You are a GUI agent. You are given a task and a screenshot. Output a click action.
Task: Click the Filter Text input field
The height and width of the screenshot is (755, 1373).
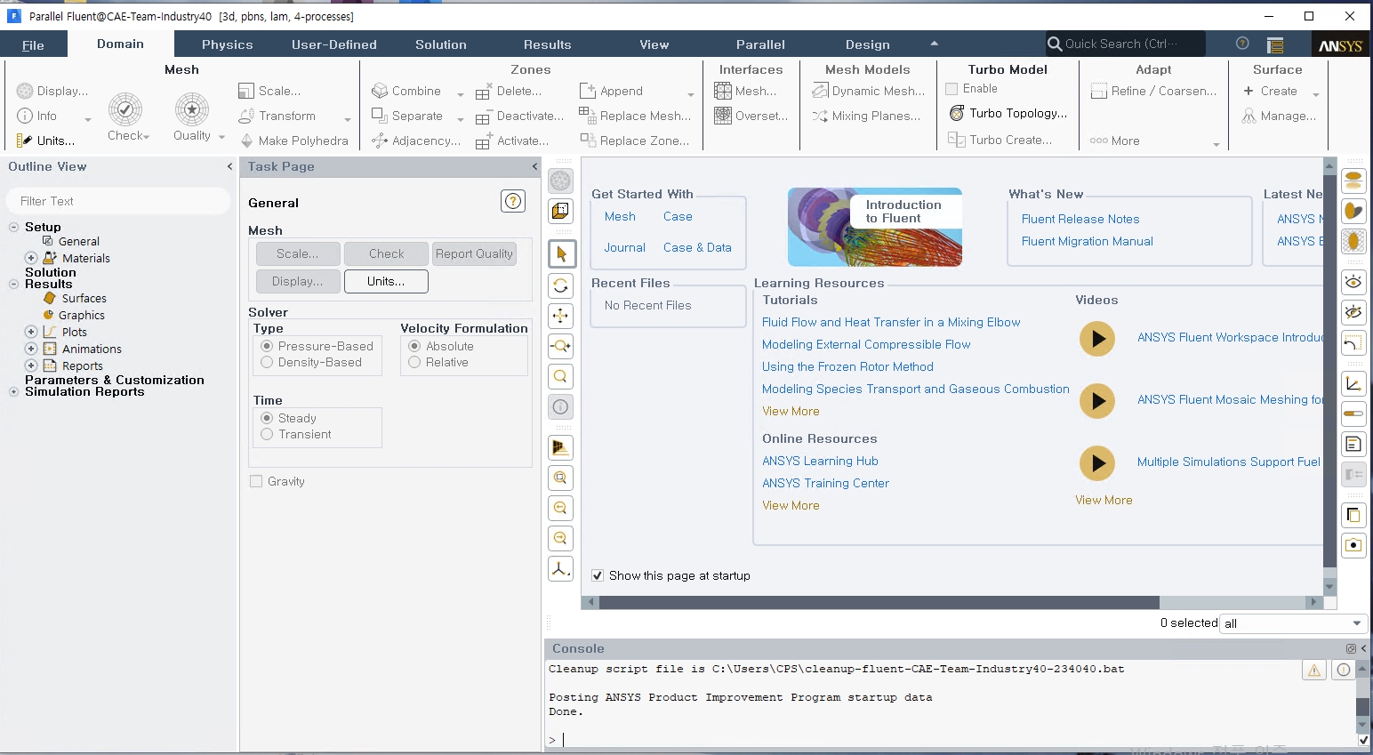(118, 201)
